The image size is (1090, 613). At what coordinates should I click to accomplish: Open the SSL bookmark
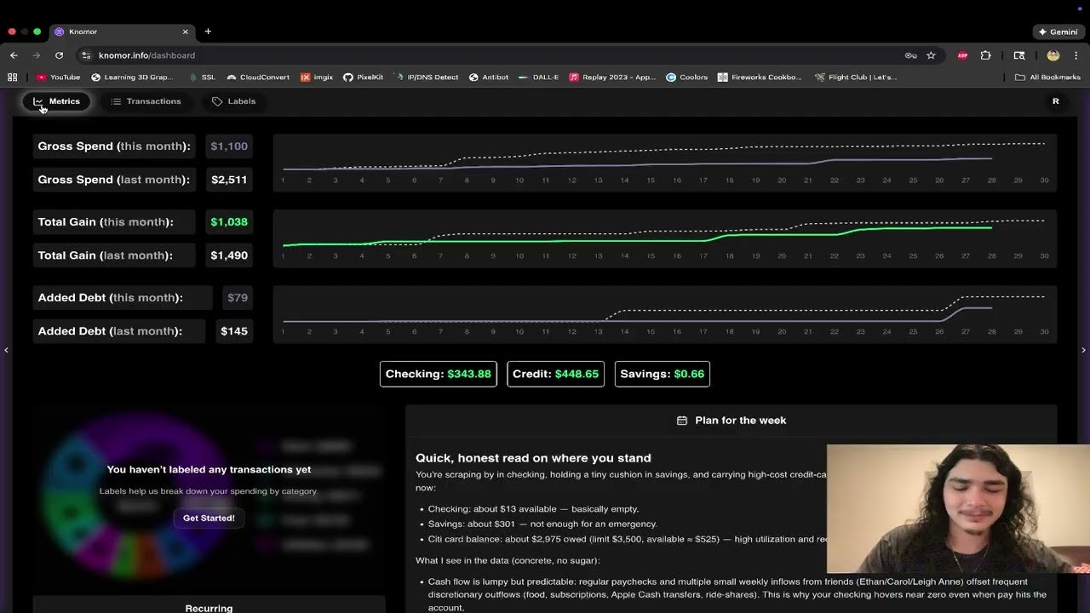(x=202, y=77)
